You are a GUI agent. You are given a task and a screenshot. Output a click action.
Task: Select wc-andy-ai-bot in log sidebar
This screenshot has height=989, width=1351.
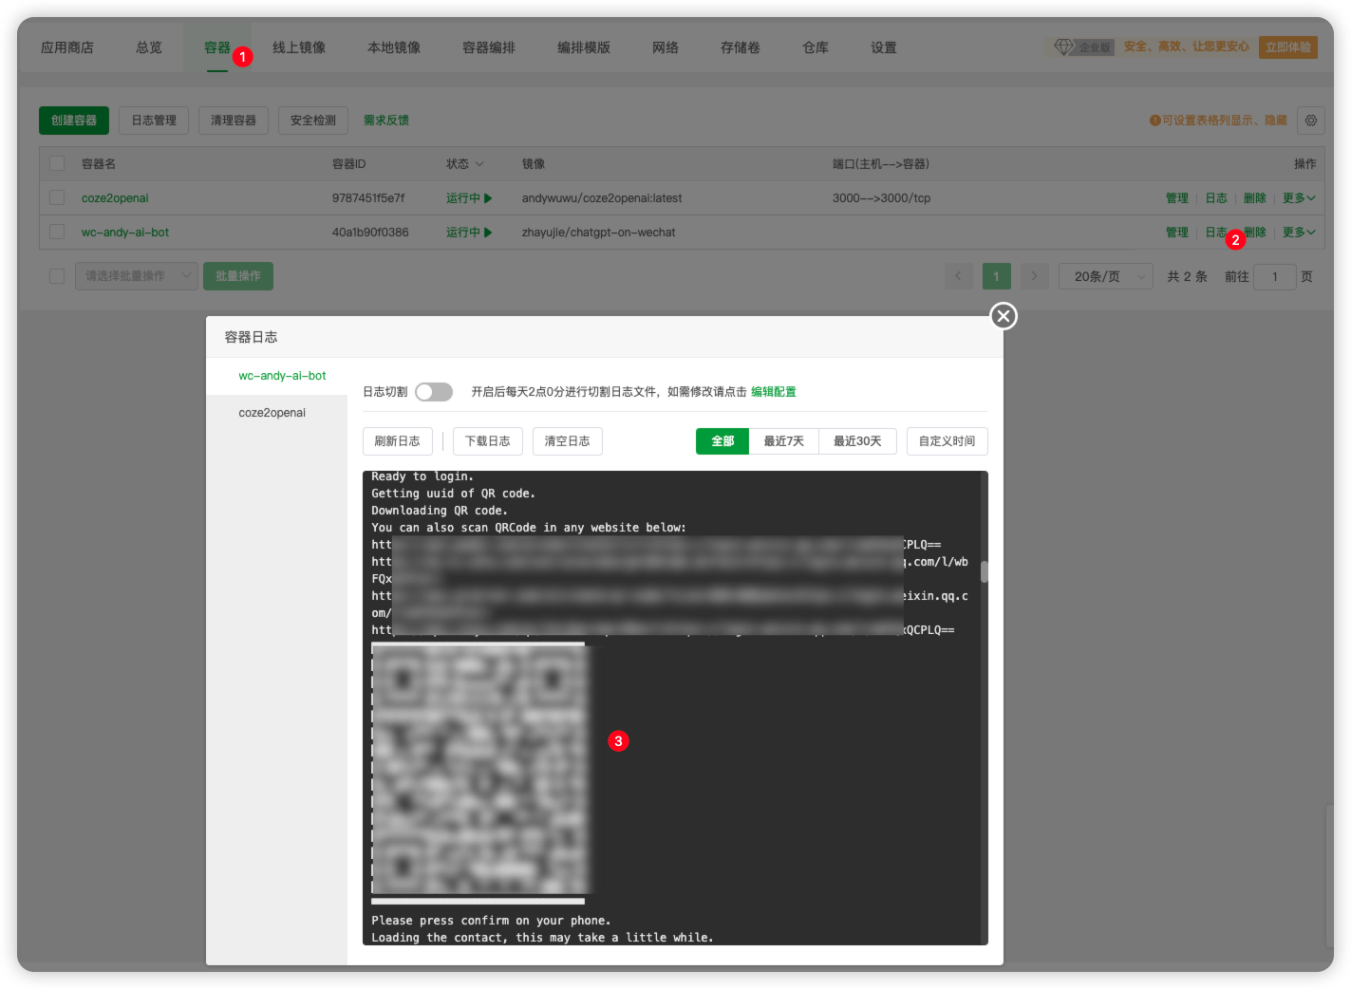pyautogui.click(x=282, y=376)
